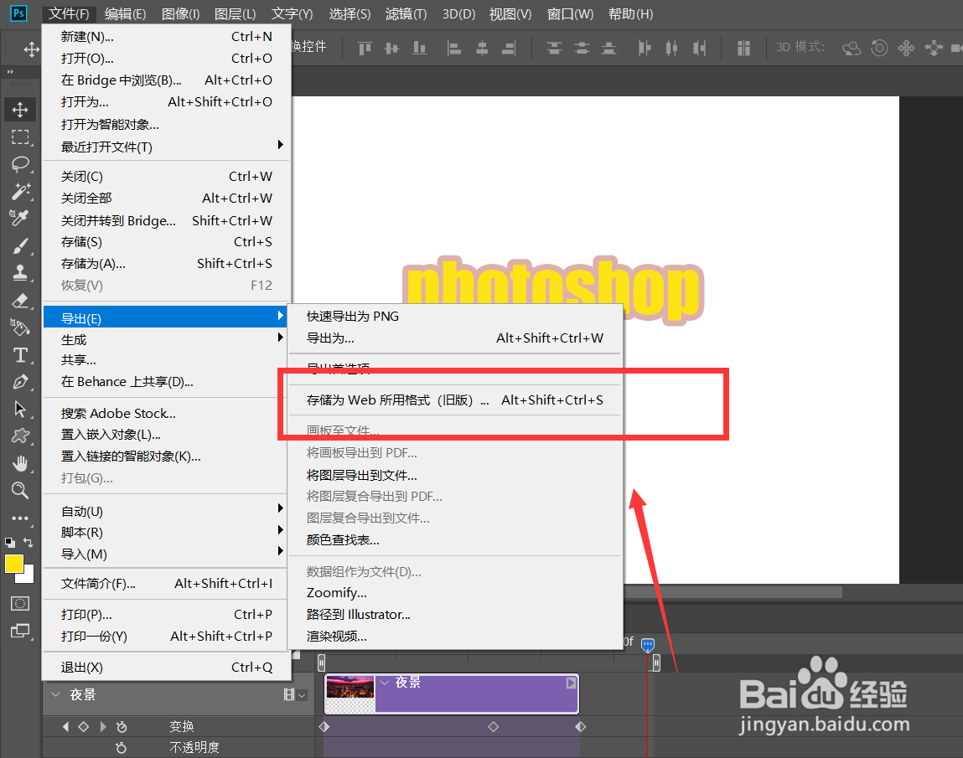
Task: Select the Brush tool
Action: [x=20, y=245]
